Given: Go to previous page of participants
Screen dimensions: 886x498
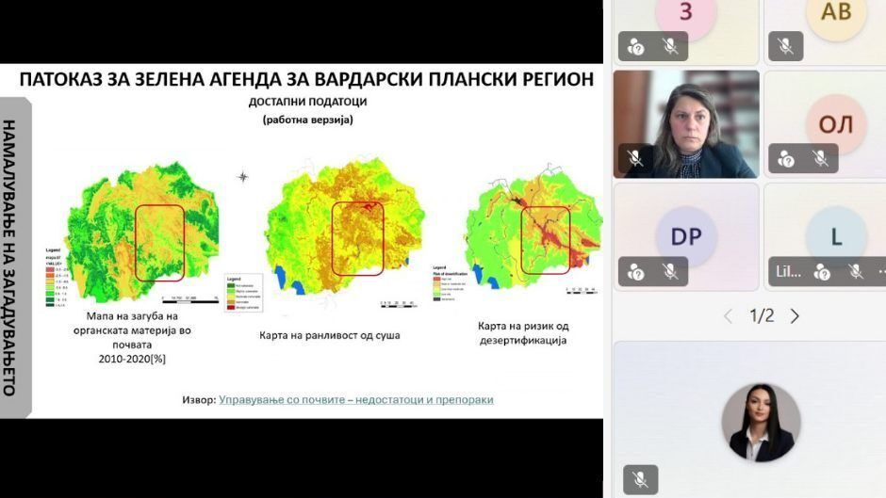Looking at the screenshot, I should (x=728, y=316).
